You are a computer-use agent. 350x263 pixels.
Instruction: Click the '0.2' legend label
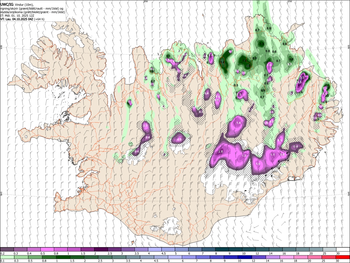tap(2, 253)
